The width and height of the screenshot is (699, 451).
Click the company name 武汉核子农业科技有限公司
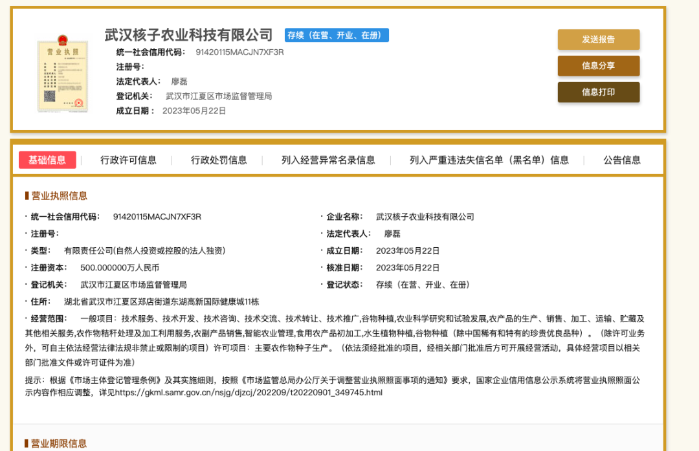(x=187, y=35)
